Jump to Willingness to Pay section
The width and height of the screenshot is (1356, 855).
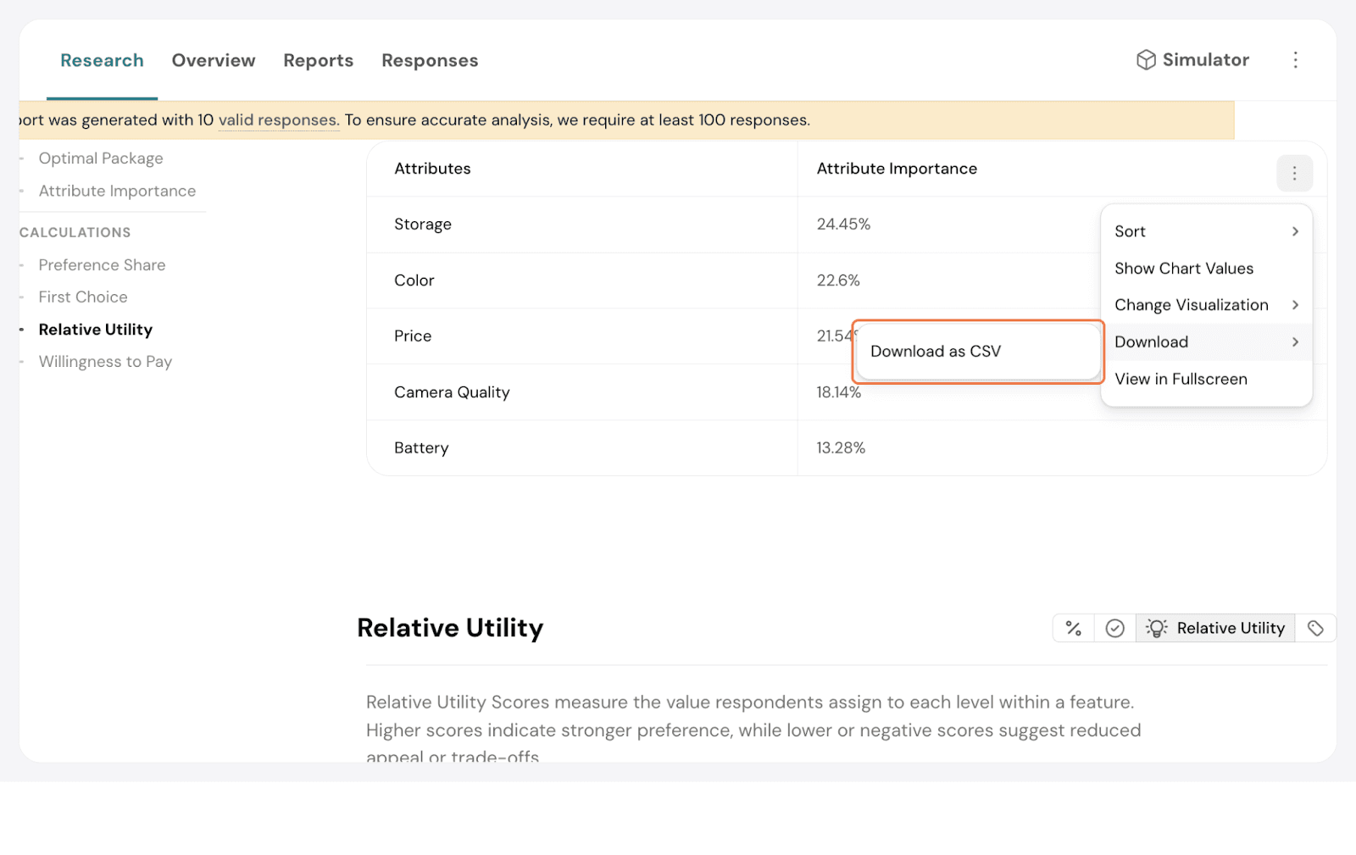105,362
